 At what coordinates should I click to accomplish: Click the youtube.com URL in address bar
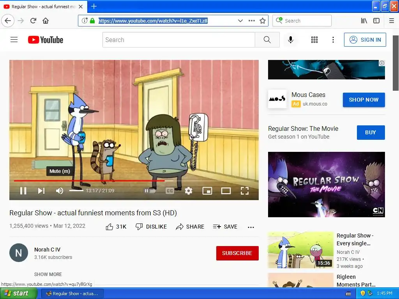tap(153, 21)
